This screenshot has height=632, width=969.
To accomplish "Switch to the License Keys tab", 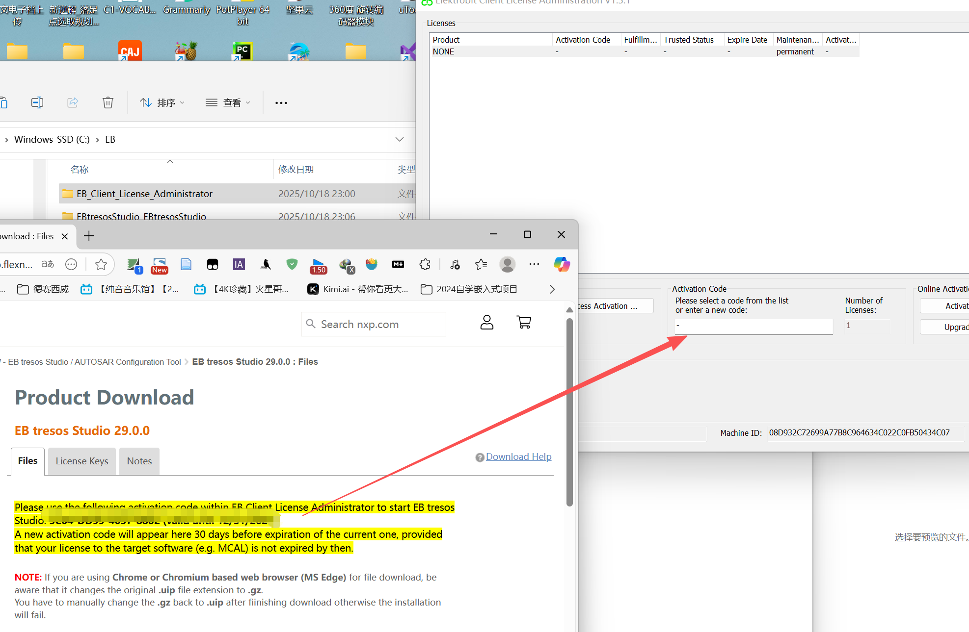I will point(82,461).
